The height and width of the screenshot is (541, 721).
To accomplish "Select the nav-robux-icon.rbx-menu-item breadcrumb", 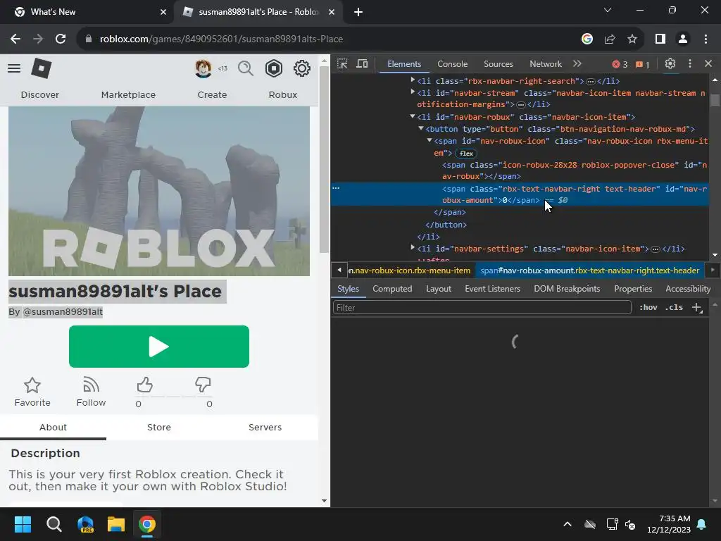I will pyautogui.click(x=409, y=270).
